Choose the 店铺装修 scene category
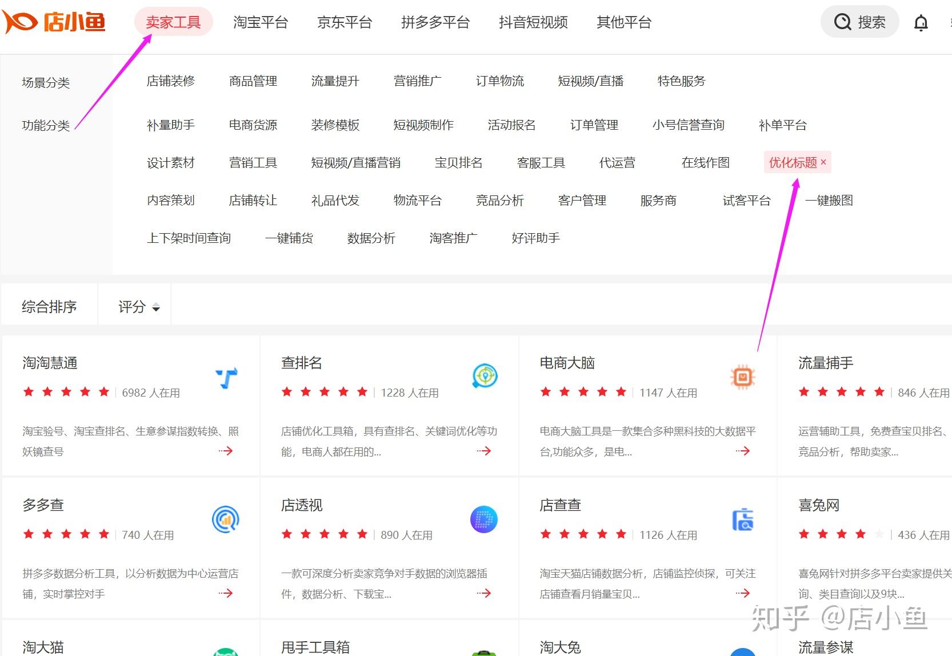This screenshot has width=952, height=656. pos(170,81)
